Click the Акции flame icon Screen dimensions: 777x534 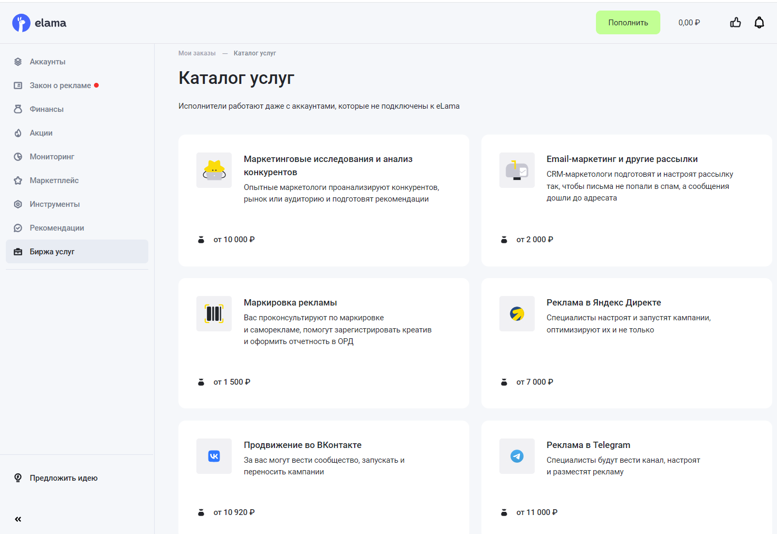pyautogui.click(x=18, y=133)
